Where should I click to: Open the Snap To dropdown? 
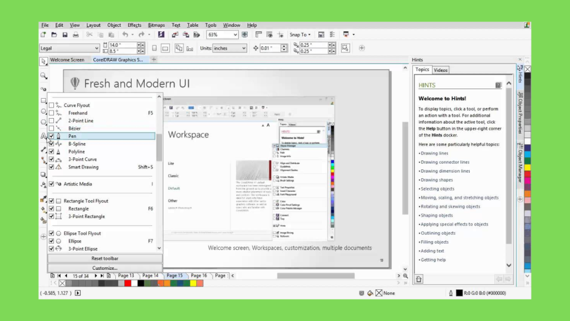[300, 35]
